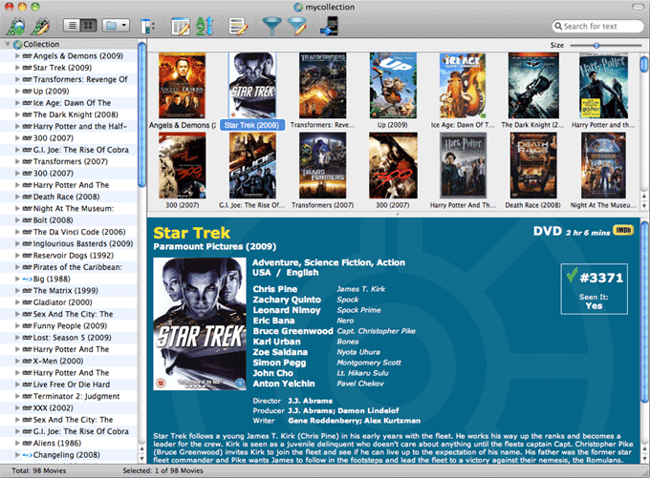
Task: Switch to list view mode
Action: click(72, 26)
